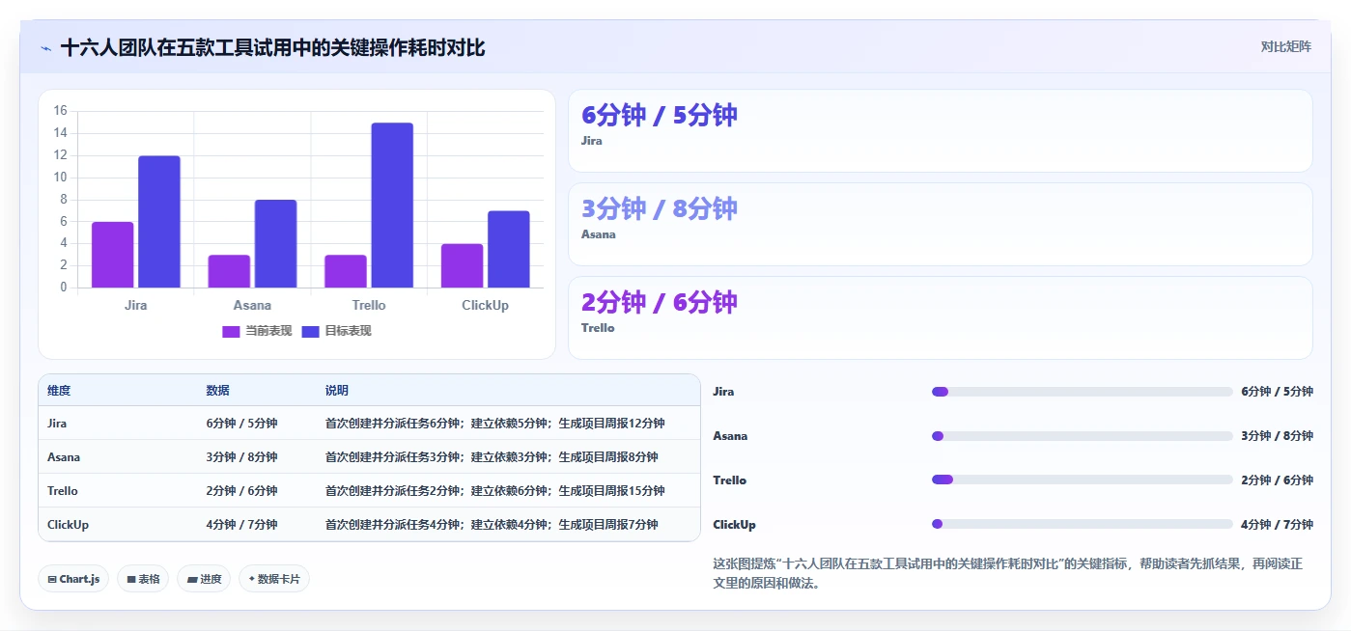Click ClickUp's blue target bar in chart

tap(509, 249)
